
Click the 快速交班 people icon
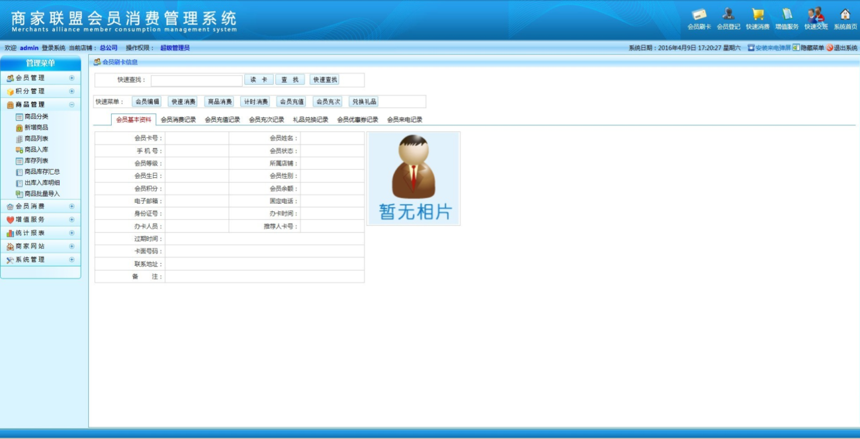pos(816,15)
